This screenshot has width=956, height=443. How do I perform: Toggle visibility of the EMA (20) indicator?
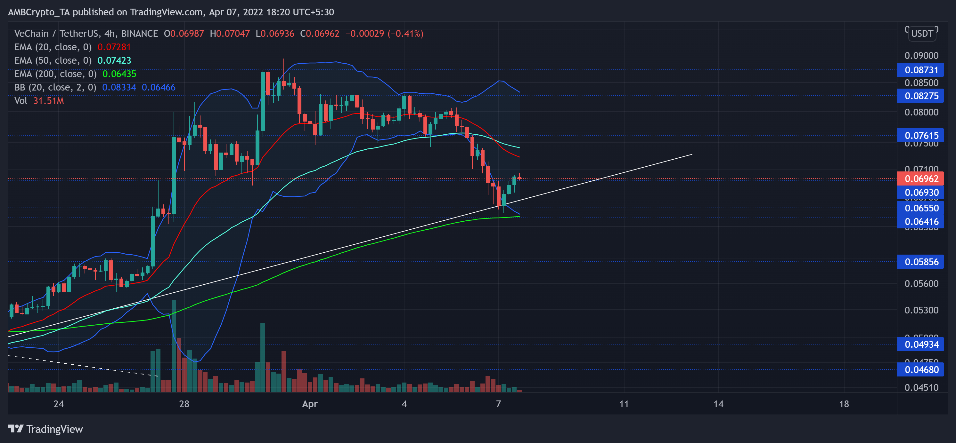[x=52, y=47]
